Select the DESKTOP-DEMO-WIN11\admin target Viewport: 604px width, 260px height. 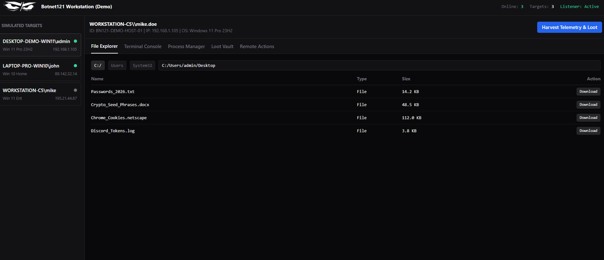40,45
